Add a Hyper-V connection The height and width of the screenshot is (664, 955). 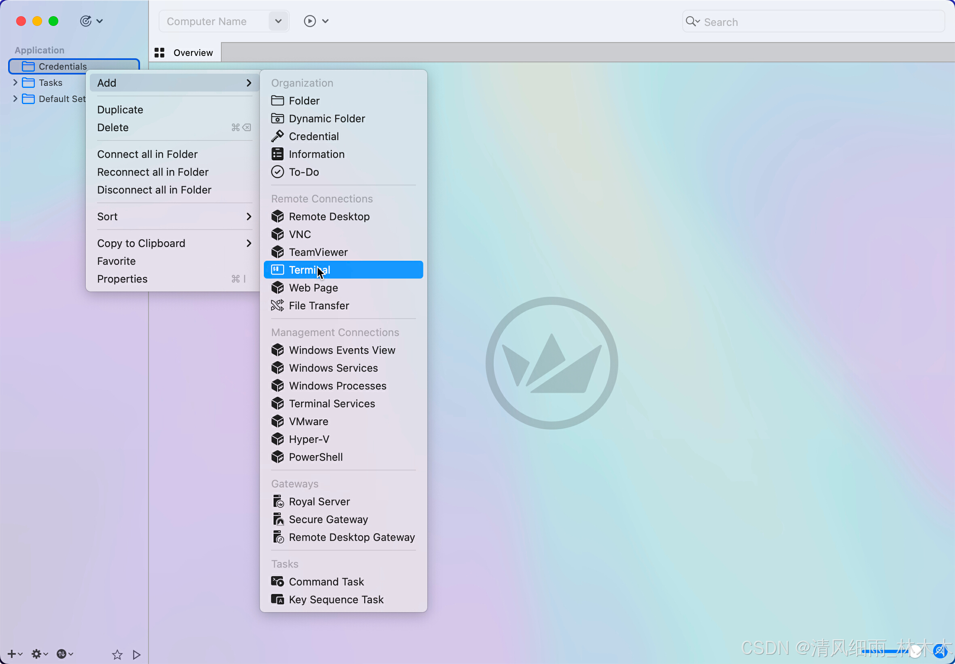click(344, 439)
